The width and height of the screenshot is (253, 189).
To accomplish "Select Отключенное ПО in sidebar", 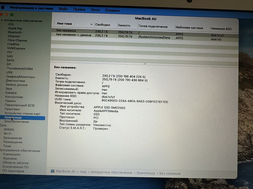I will click(15, 167).
